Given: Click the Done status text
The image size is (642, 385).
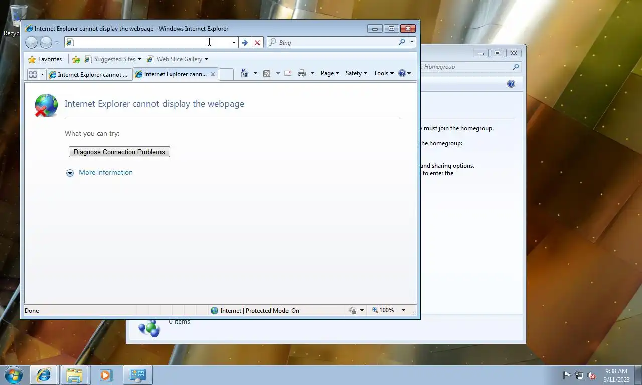Looking at the screenshot, I should click(x=32, y=311).
